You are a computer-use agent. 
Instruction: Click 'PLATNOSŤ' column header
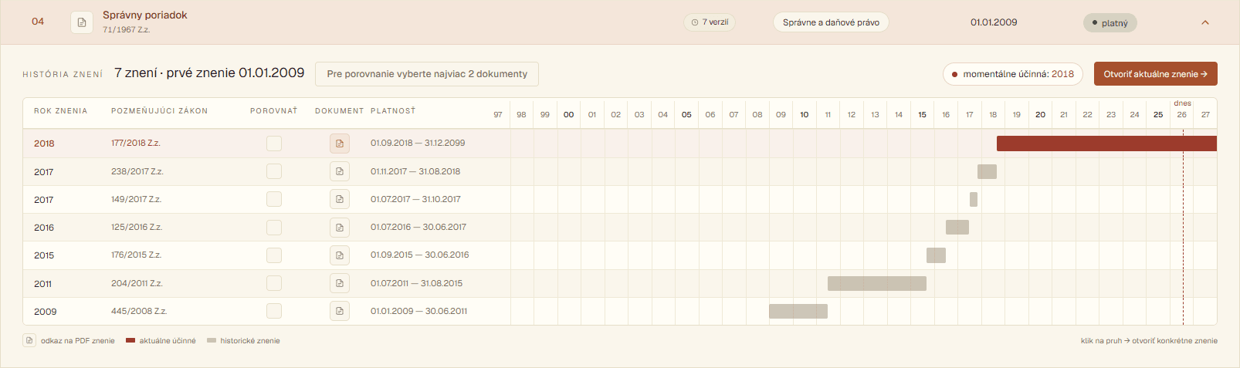point(393,111)
